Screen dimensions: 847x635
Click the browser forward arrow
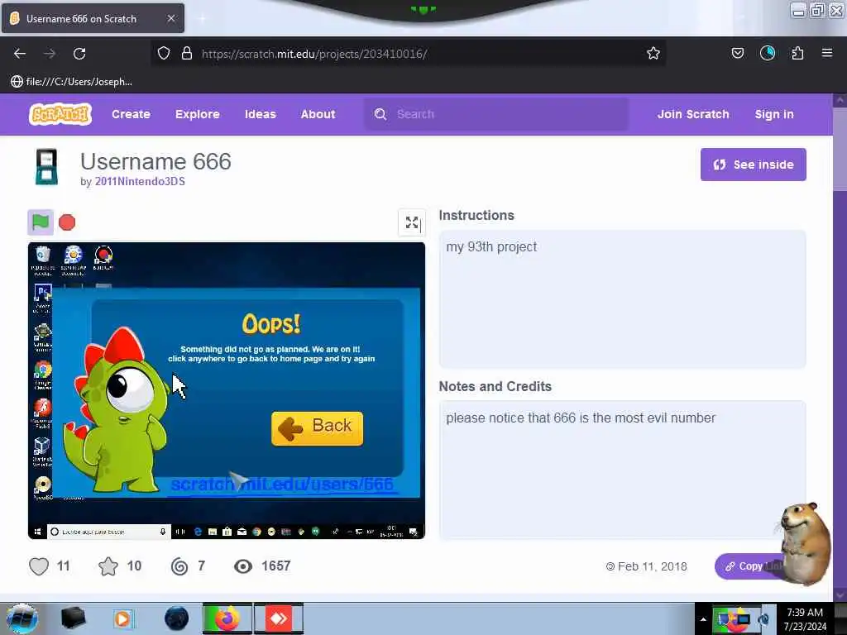point(50,54)
